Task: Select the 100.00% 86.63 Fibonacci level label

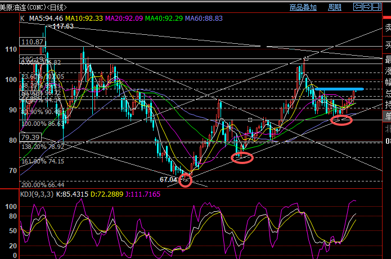Action: click(x=43, y=124)
